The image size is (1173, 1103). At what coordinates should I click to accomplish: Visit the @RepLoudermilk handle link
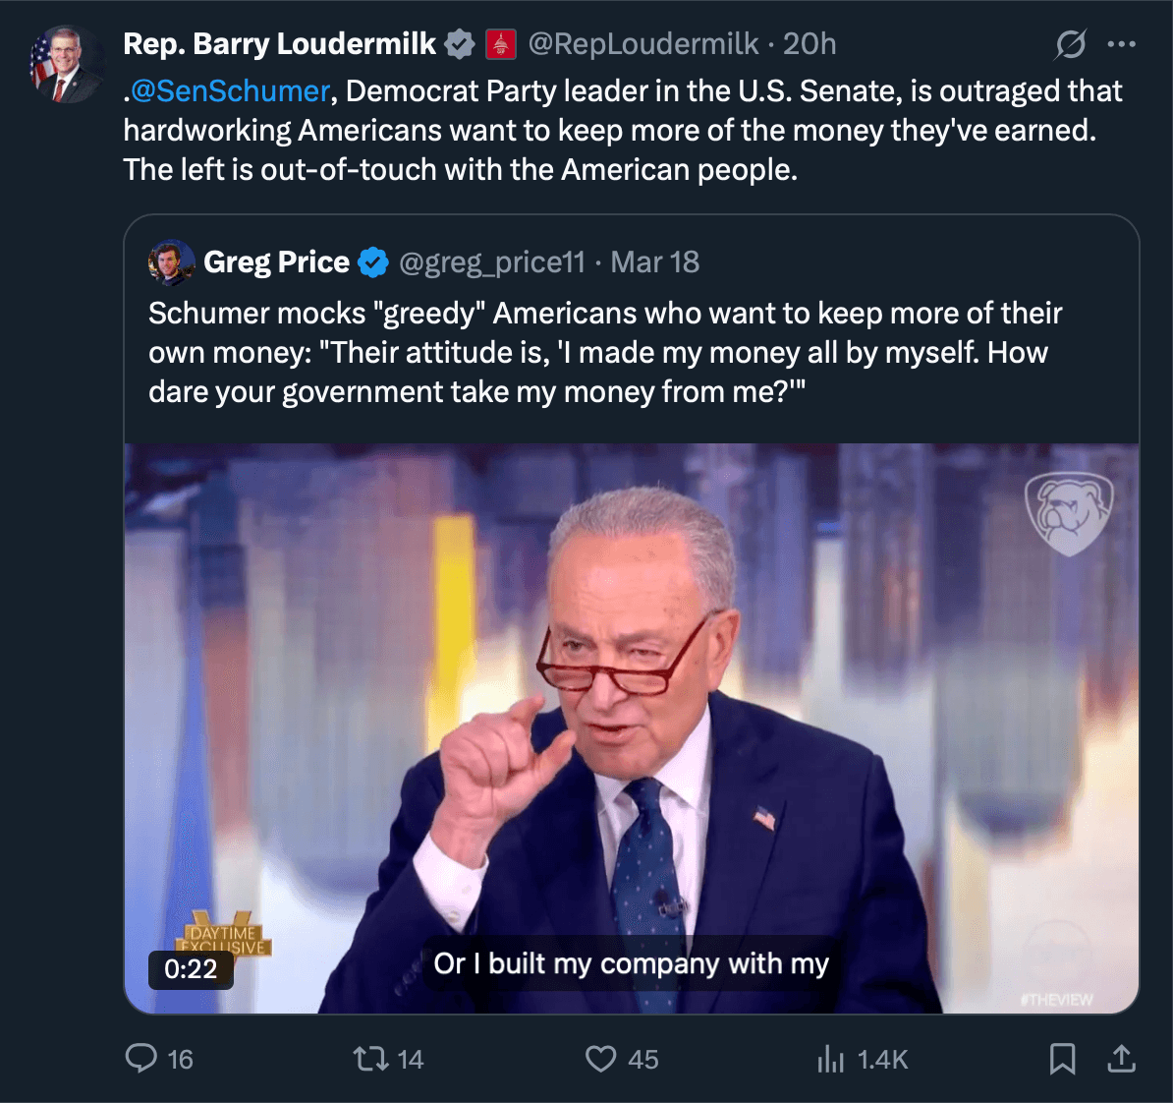tap(643, 44)
